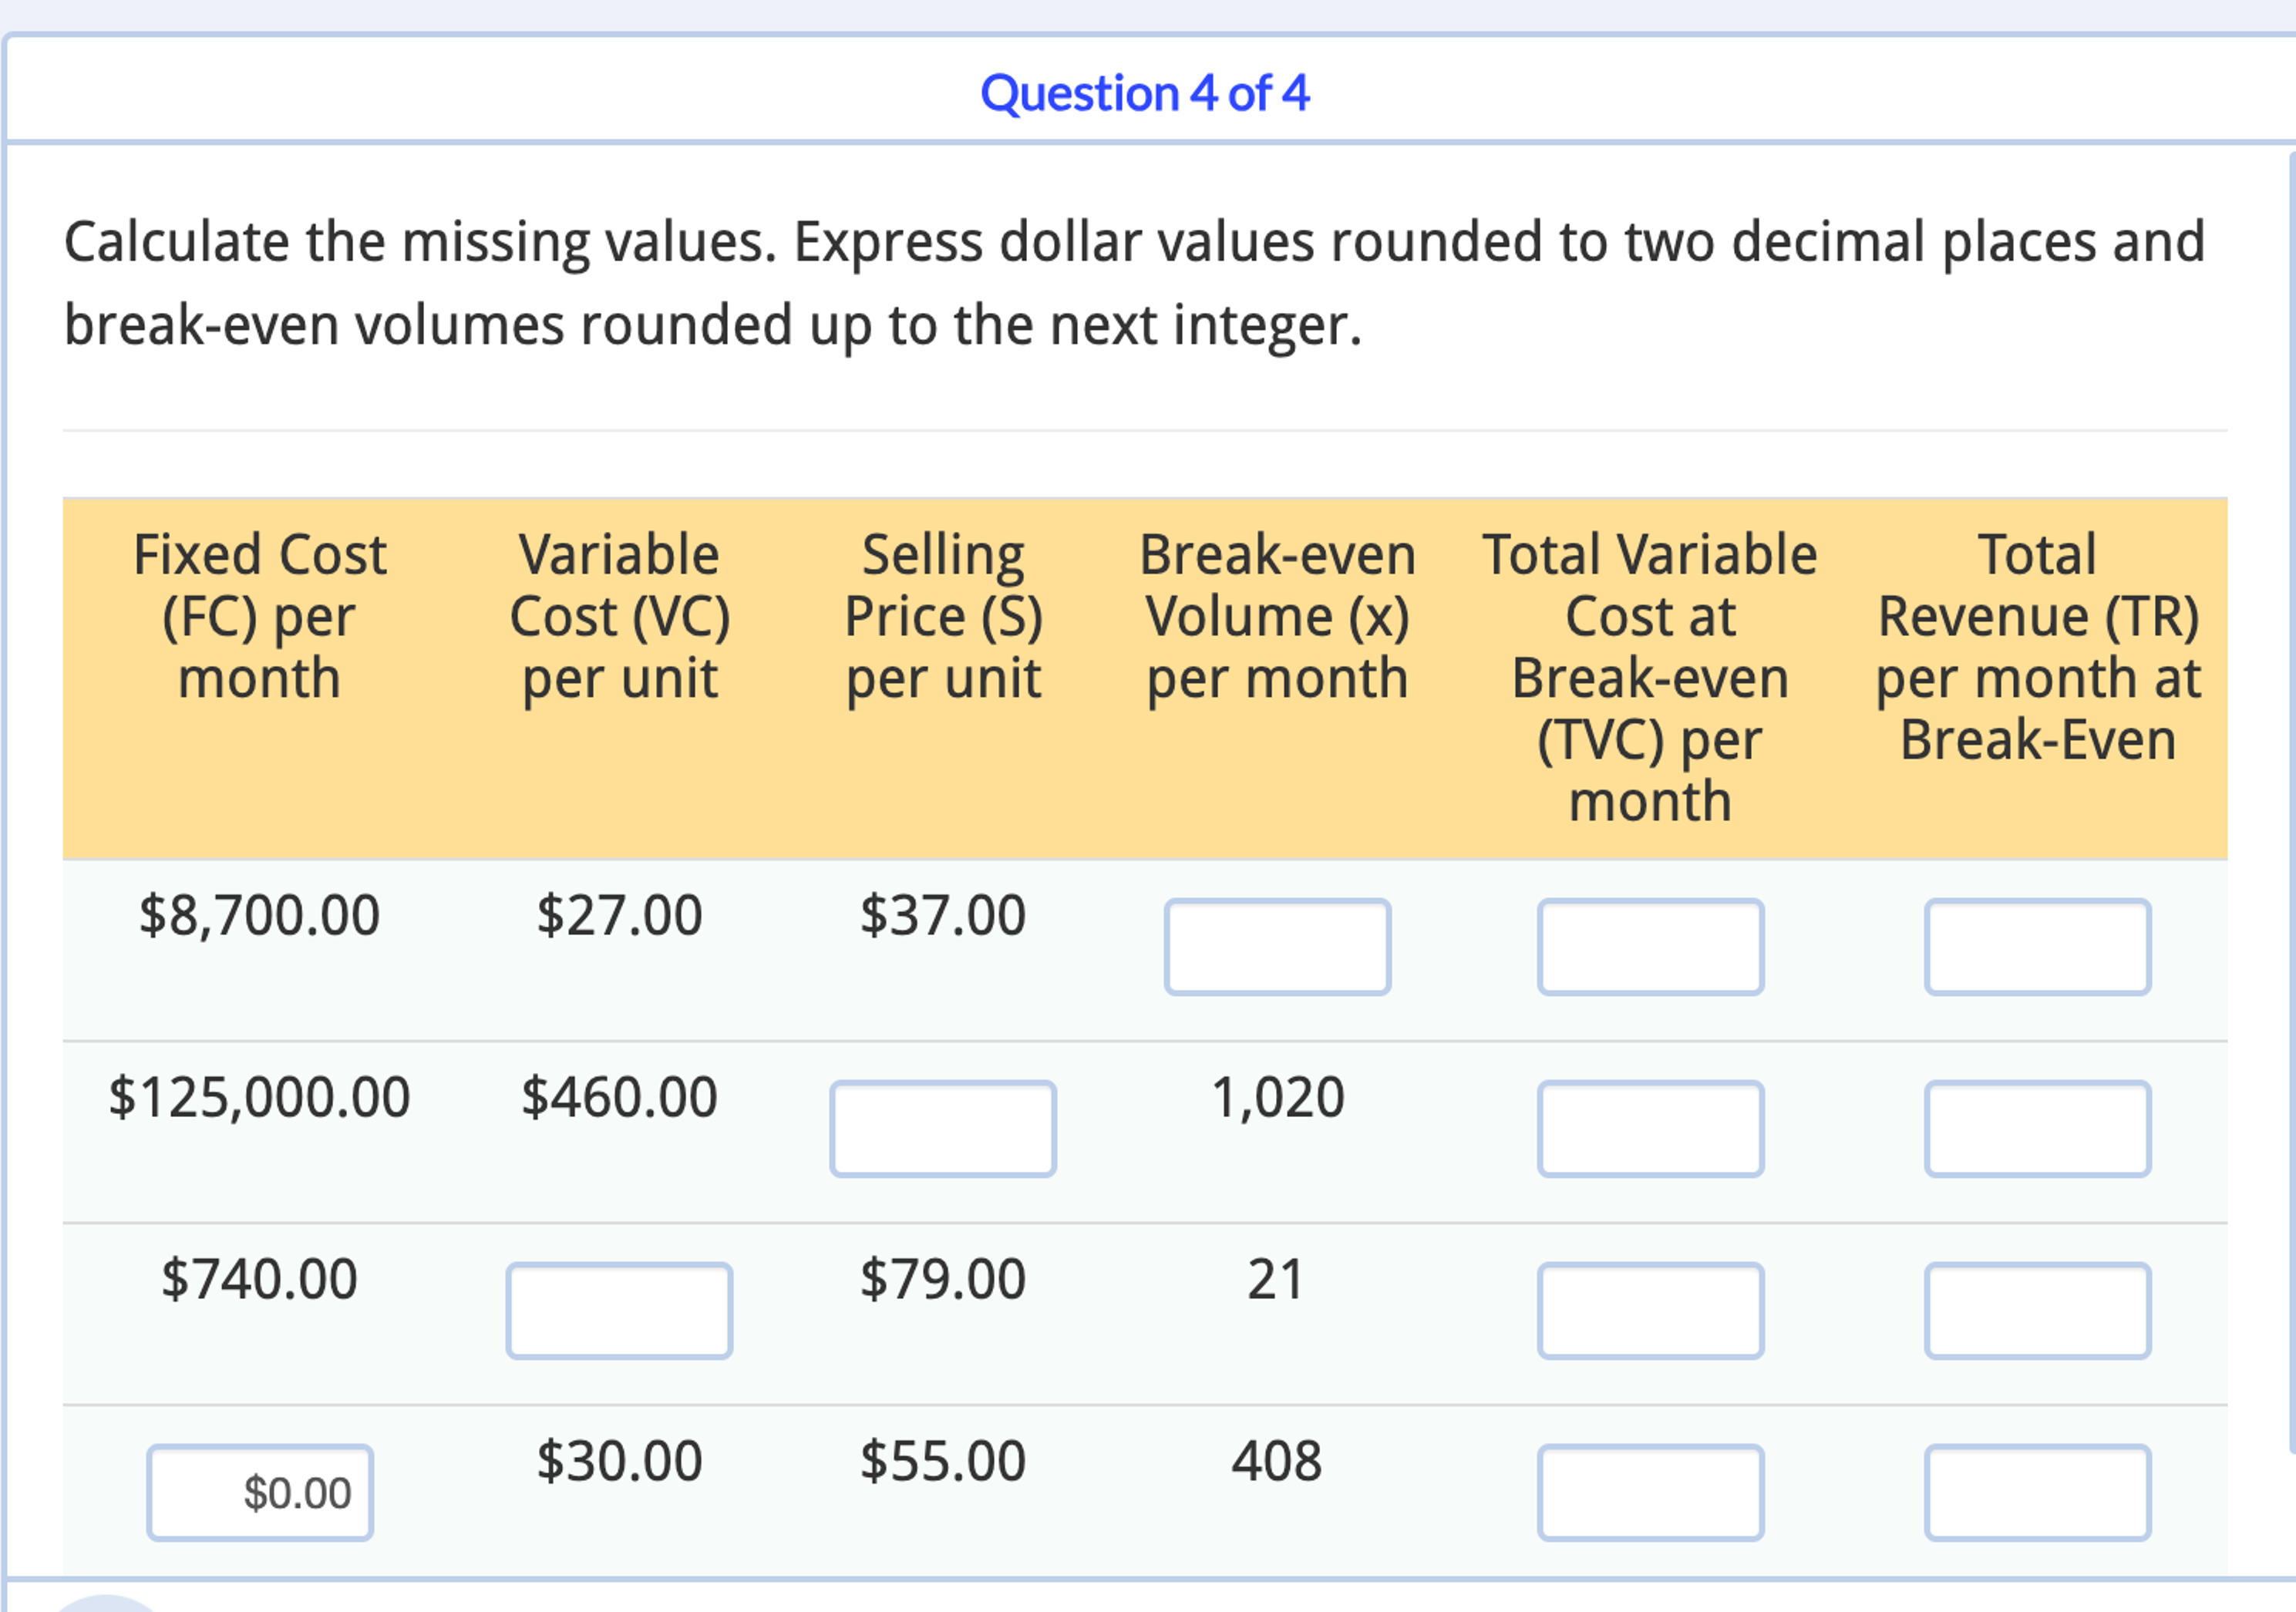
Task: Click the Question 4 of 4 heading
Action: tap(1144, 93)
